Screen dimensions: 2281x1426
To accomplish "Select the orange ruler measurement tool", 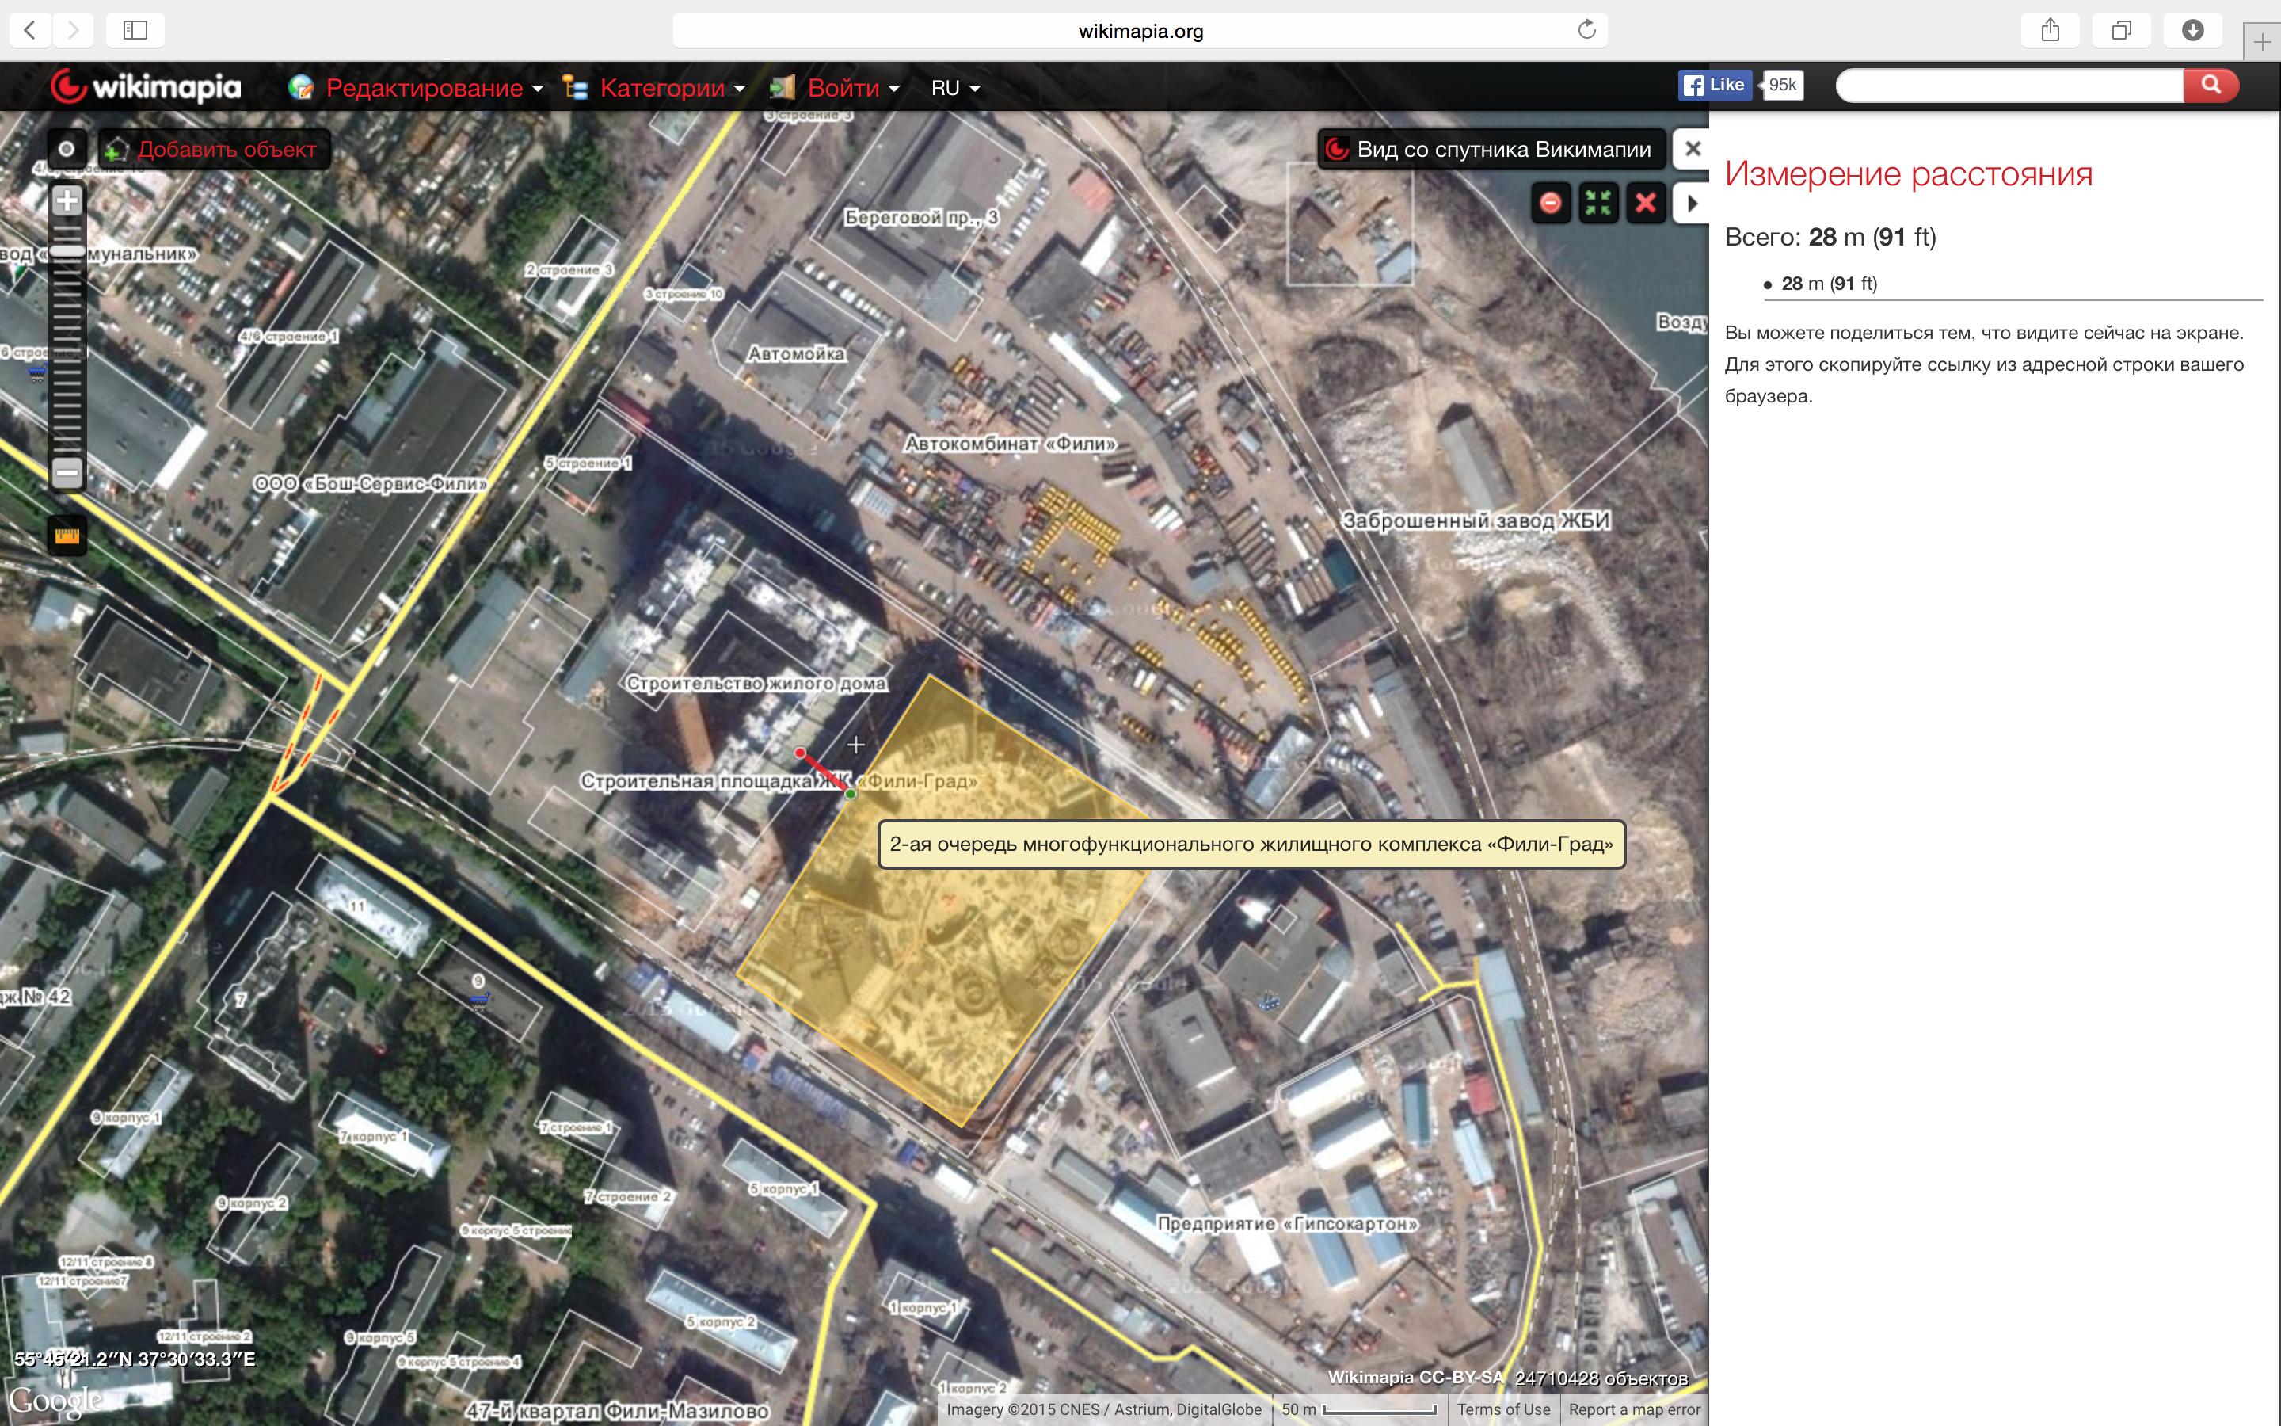I will [67, 536].
